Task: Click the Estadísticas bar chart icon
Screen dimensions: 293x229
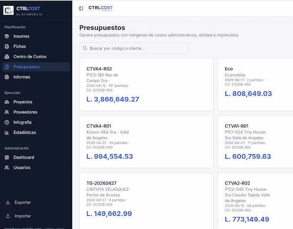Action: (7, 132)
